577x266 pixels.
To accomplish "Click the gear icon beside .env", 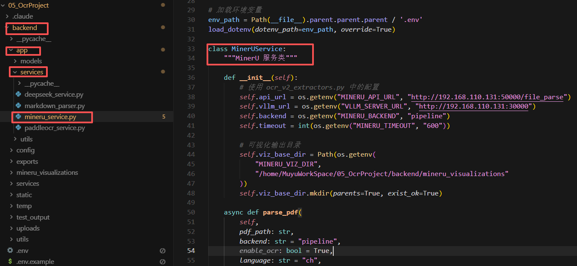I will pyautogui.click(x=10, y=250).
